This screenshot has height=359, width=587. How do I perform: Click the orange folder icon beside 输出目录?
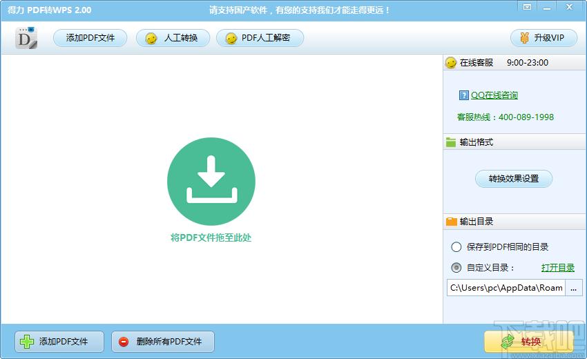coord(451,222)
